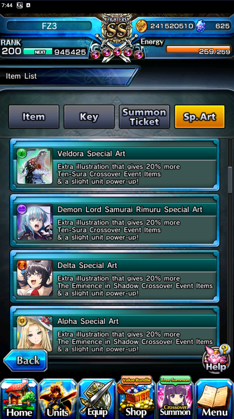This screenshot has width=234, height=419.
Task: Open the Summon Ticket tab
Action: click(144, 117)
